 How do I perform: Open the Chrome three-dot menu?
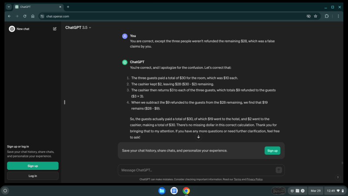click(338, 16)
